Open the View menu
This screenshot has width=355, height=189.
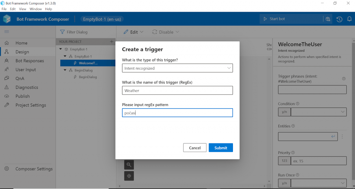click(x=23, y=9)
